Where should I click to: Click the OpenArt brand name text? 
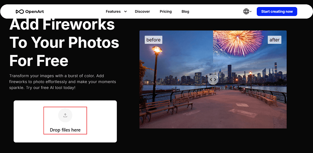click(x=35, y=12)
